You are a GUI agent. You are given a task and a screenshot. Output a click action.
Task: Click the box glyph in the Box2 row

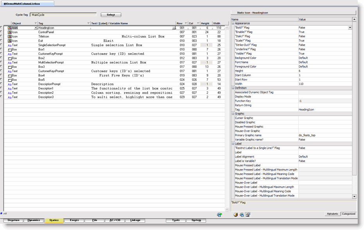(9, 58)
